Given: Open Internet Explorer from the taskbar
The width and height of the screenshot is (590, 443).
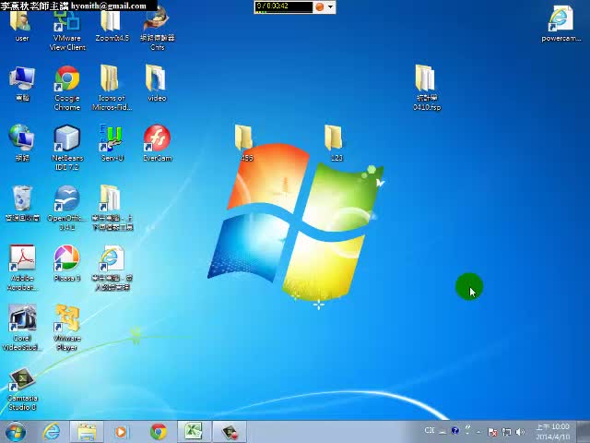Looking at the screenshot, I should point(51,432).
